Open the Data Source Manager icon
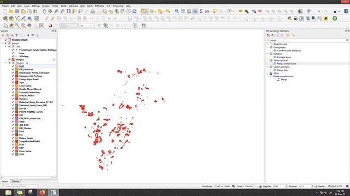The width and height of the screenshot is (350, 196). [5, 19]
